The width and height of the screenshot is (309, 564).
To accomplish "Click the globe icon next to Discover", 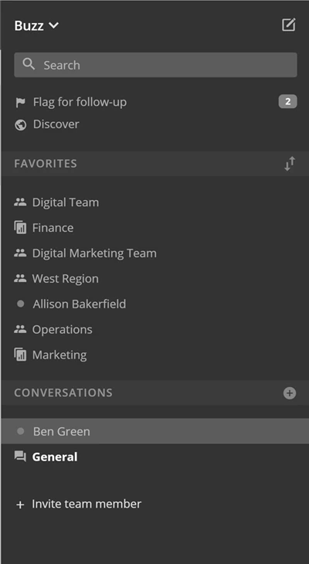I will point(21,125).
